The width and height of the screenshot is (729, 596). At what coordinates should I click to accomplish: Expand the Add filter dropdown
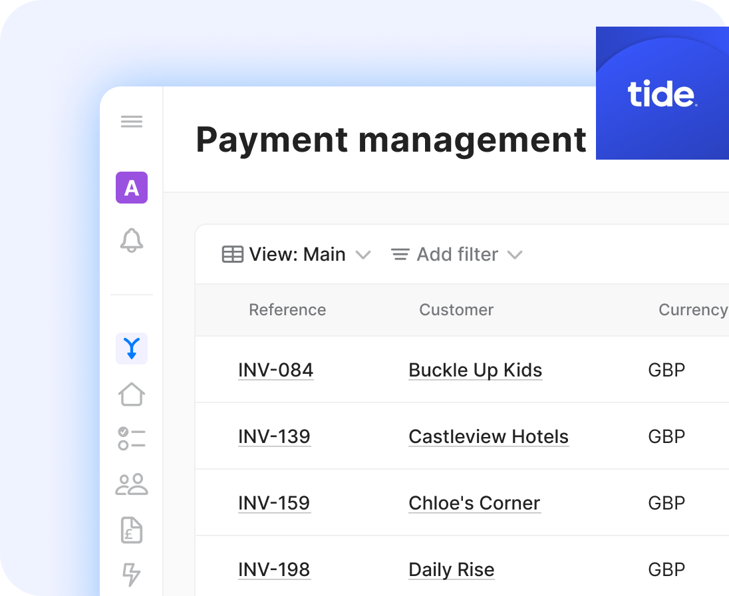pyautogui.click(x=456, y=255)
